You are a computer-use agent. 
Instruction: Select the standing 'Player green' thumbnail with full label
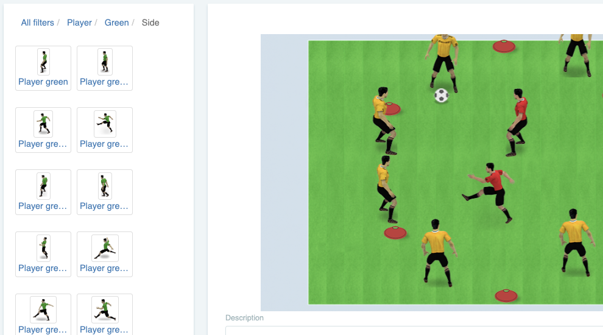(x=43, y=68)
